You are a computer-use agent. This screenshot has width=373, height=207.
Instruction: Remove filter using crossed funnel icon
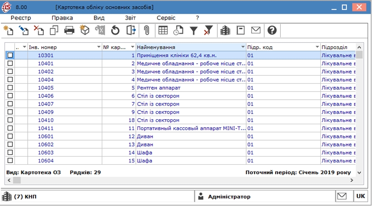pos(208,30)
